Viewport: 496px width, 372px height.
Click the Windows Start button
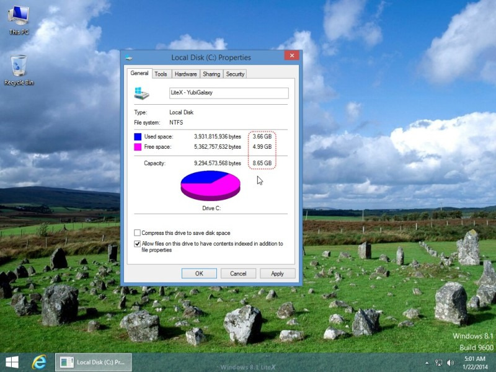point(12,362)
